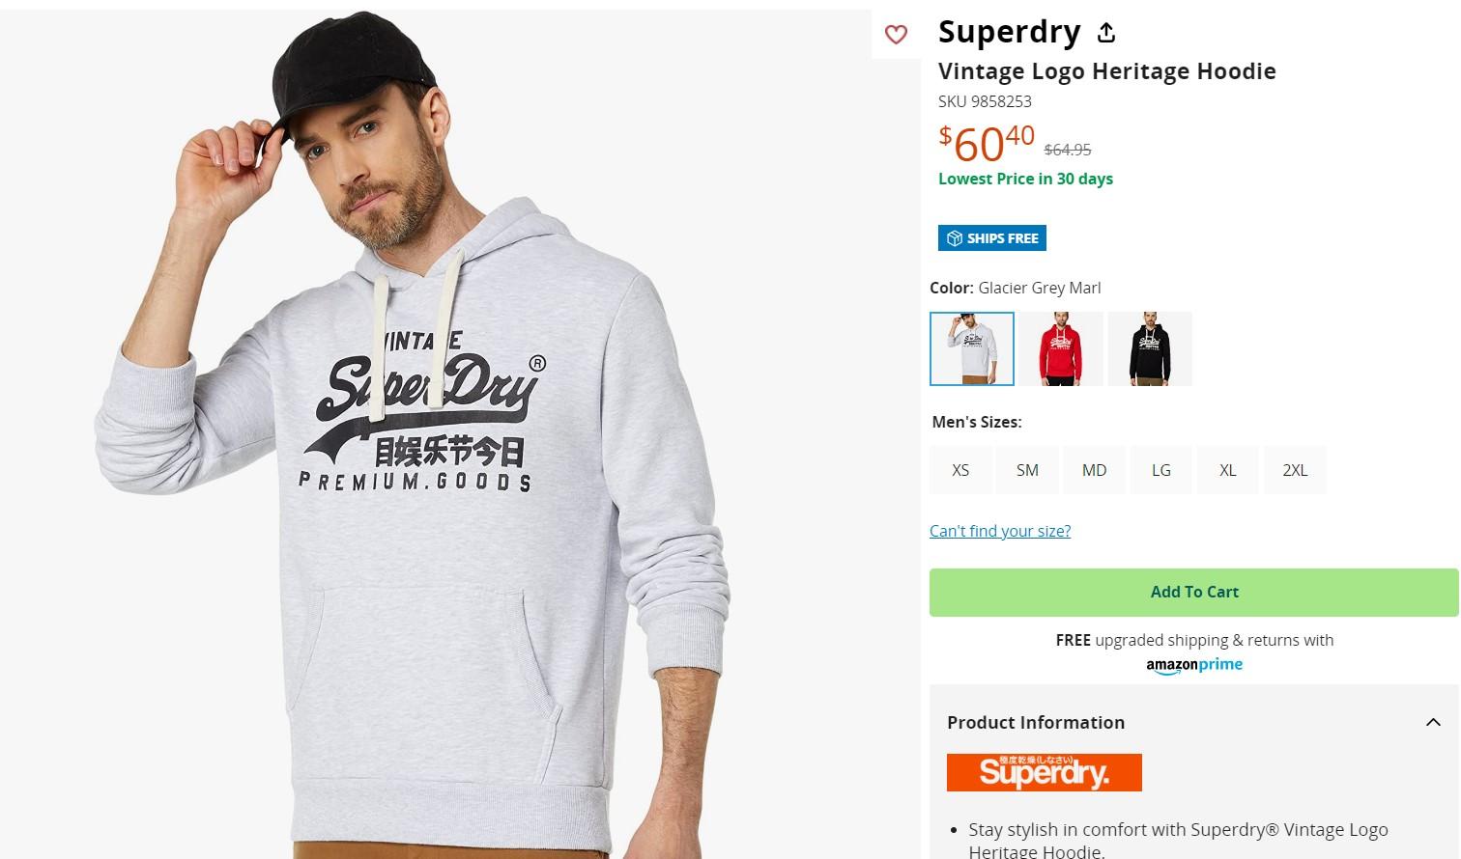Pick size 2XL
This screenshot has width=1461, height=859.
[1295, 470]
